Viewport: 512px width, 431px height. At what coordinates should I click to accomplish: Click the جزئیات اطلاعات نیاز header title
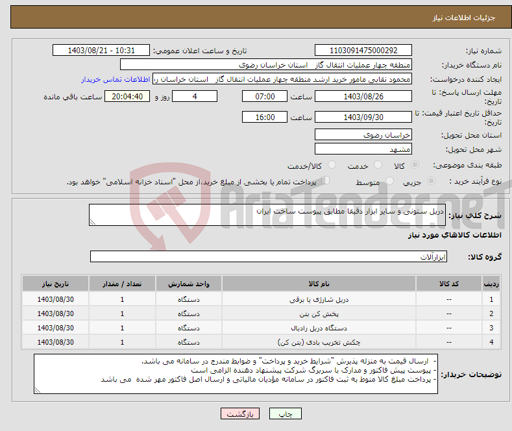click(x=464, y=18)
